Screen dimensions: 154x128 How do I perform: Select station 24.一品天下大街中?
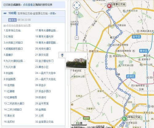(x=46, y=73)
